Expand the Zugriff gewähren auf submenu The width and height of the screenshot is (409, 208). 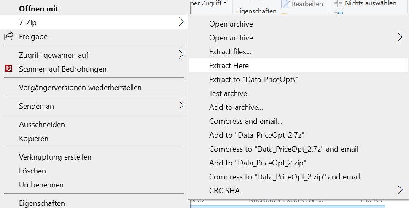[x=181, y=55]
